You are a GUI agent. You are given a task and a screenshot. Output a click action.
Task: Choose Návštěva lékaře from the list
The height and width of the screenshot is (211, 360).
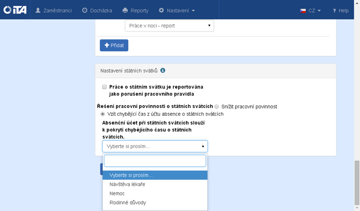(127, 184)
